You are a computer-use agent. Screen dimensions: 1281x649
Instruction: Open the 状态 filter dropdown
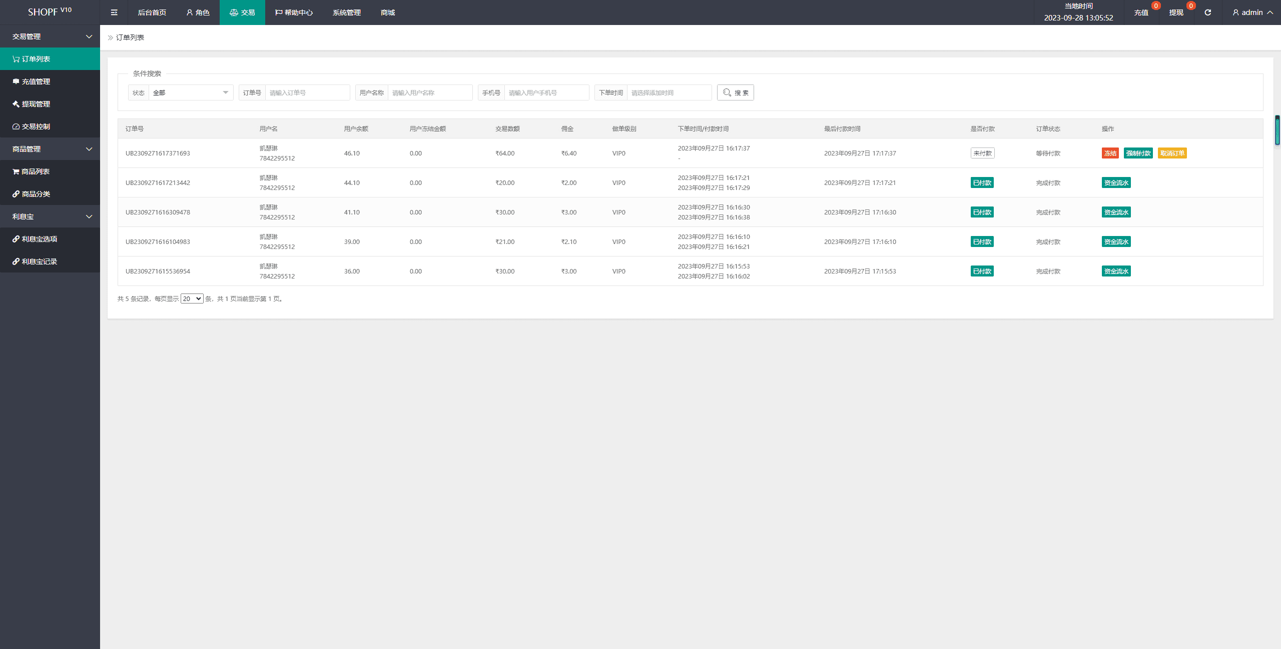click(x=191, y=92)
